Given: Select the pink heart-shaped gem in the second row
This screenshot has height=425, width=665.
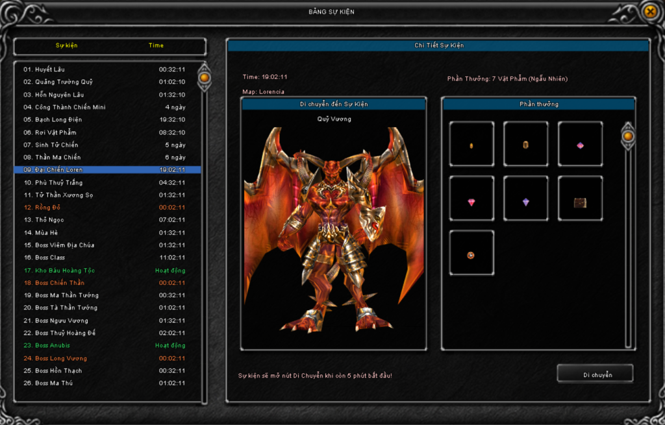Looking at the screenshot, I should click(x=471, y=202).
